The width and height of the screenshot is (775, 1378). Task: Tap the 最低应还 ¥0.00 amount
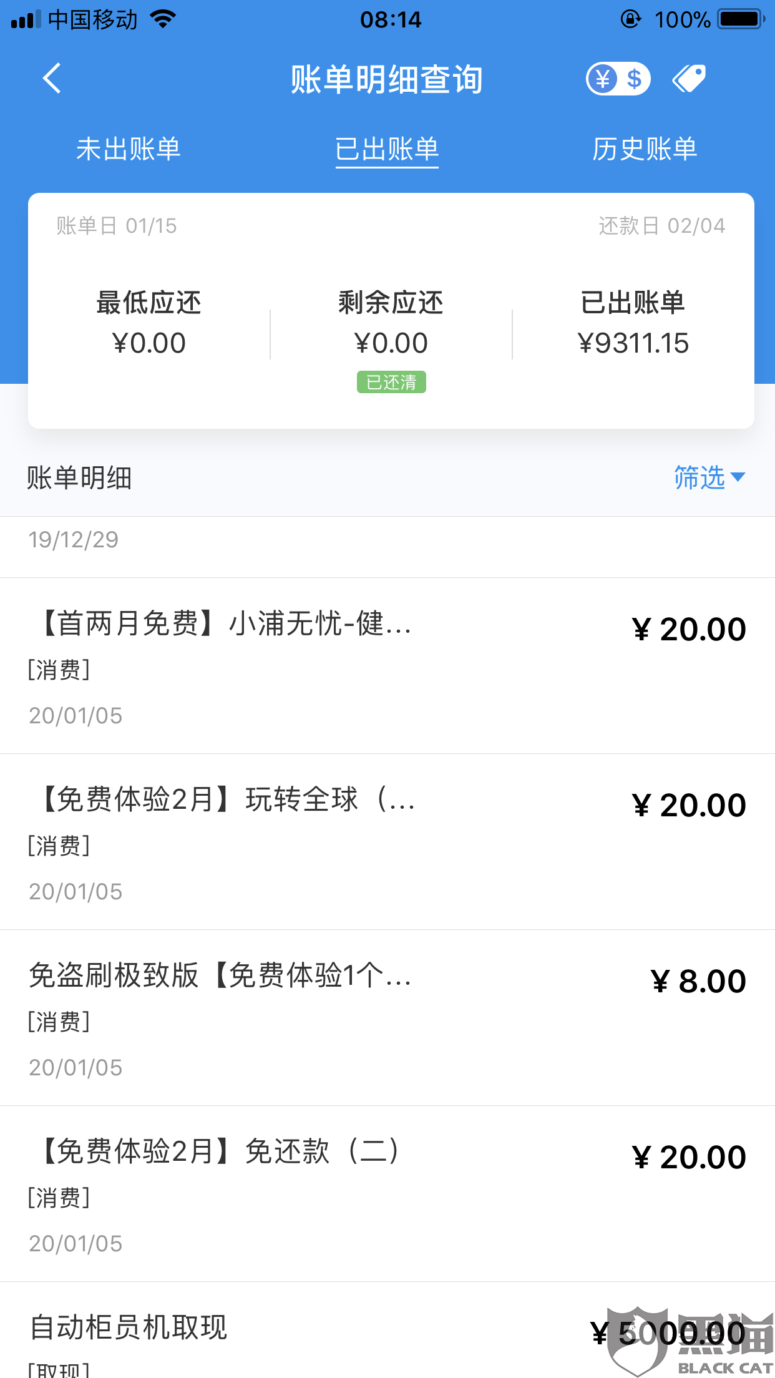pos(149,343)
